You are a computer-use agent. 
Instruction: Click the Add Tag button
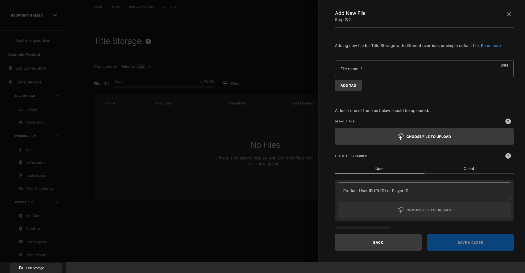348,85
